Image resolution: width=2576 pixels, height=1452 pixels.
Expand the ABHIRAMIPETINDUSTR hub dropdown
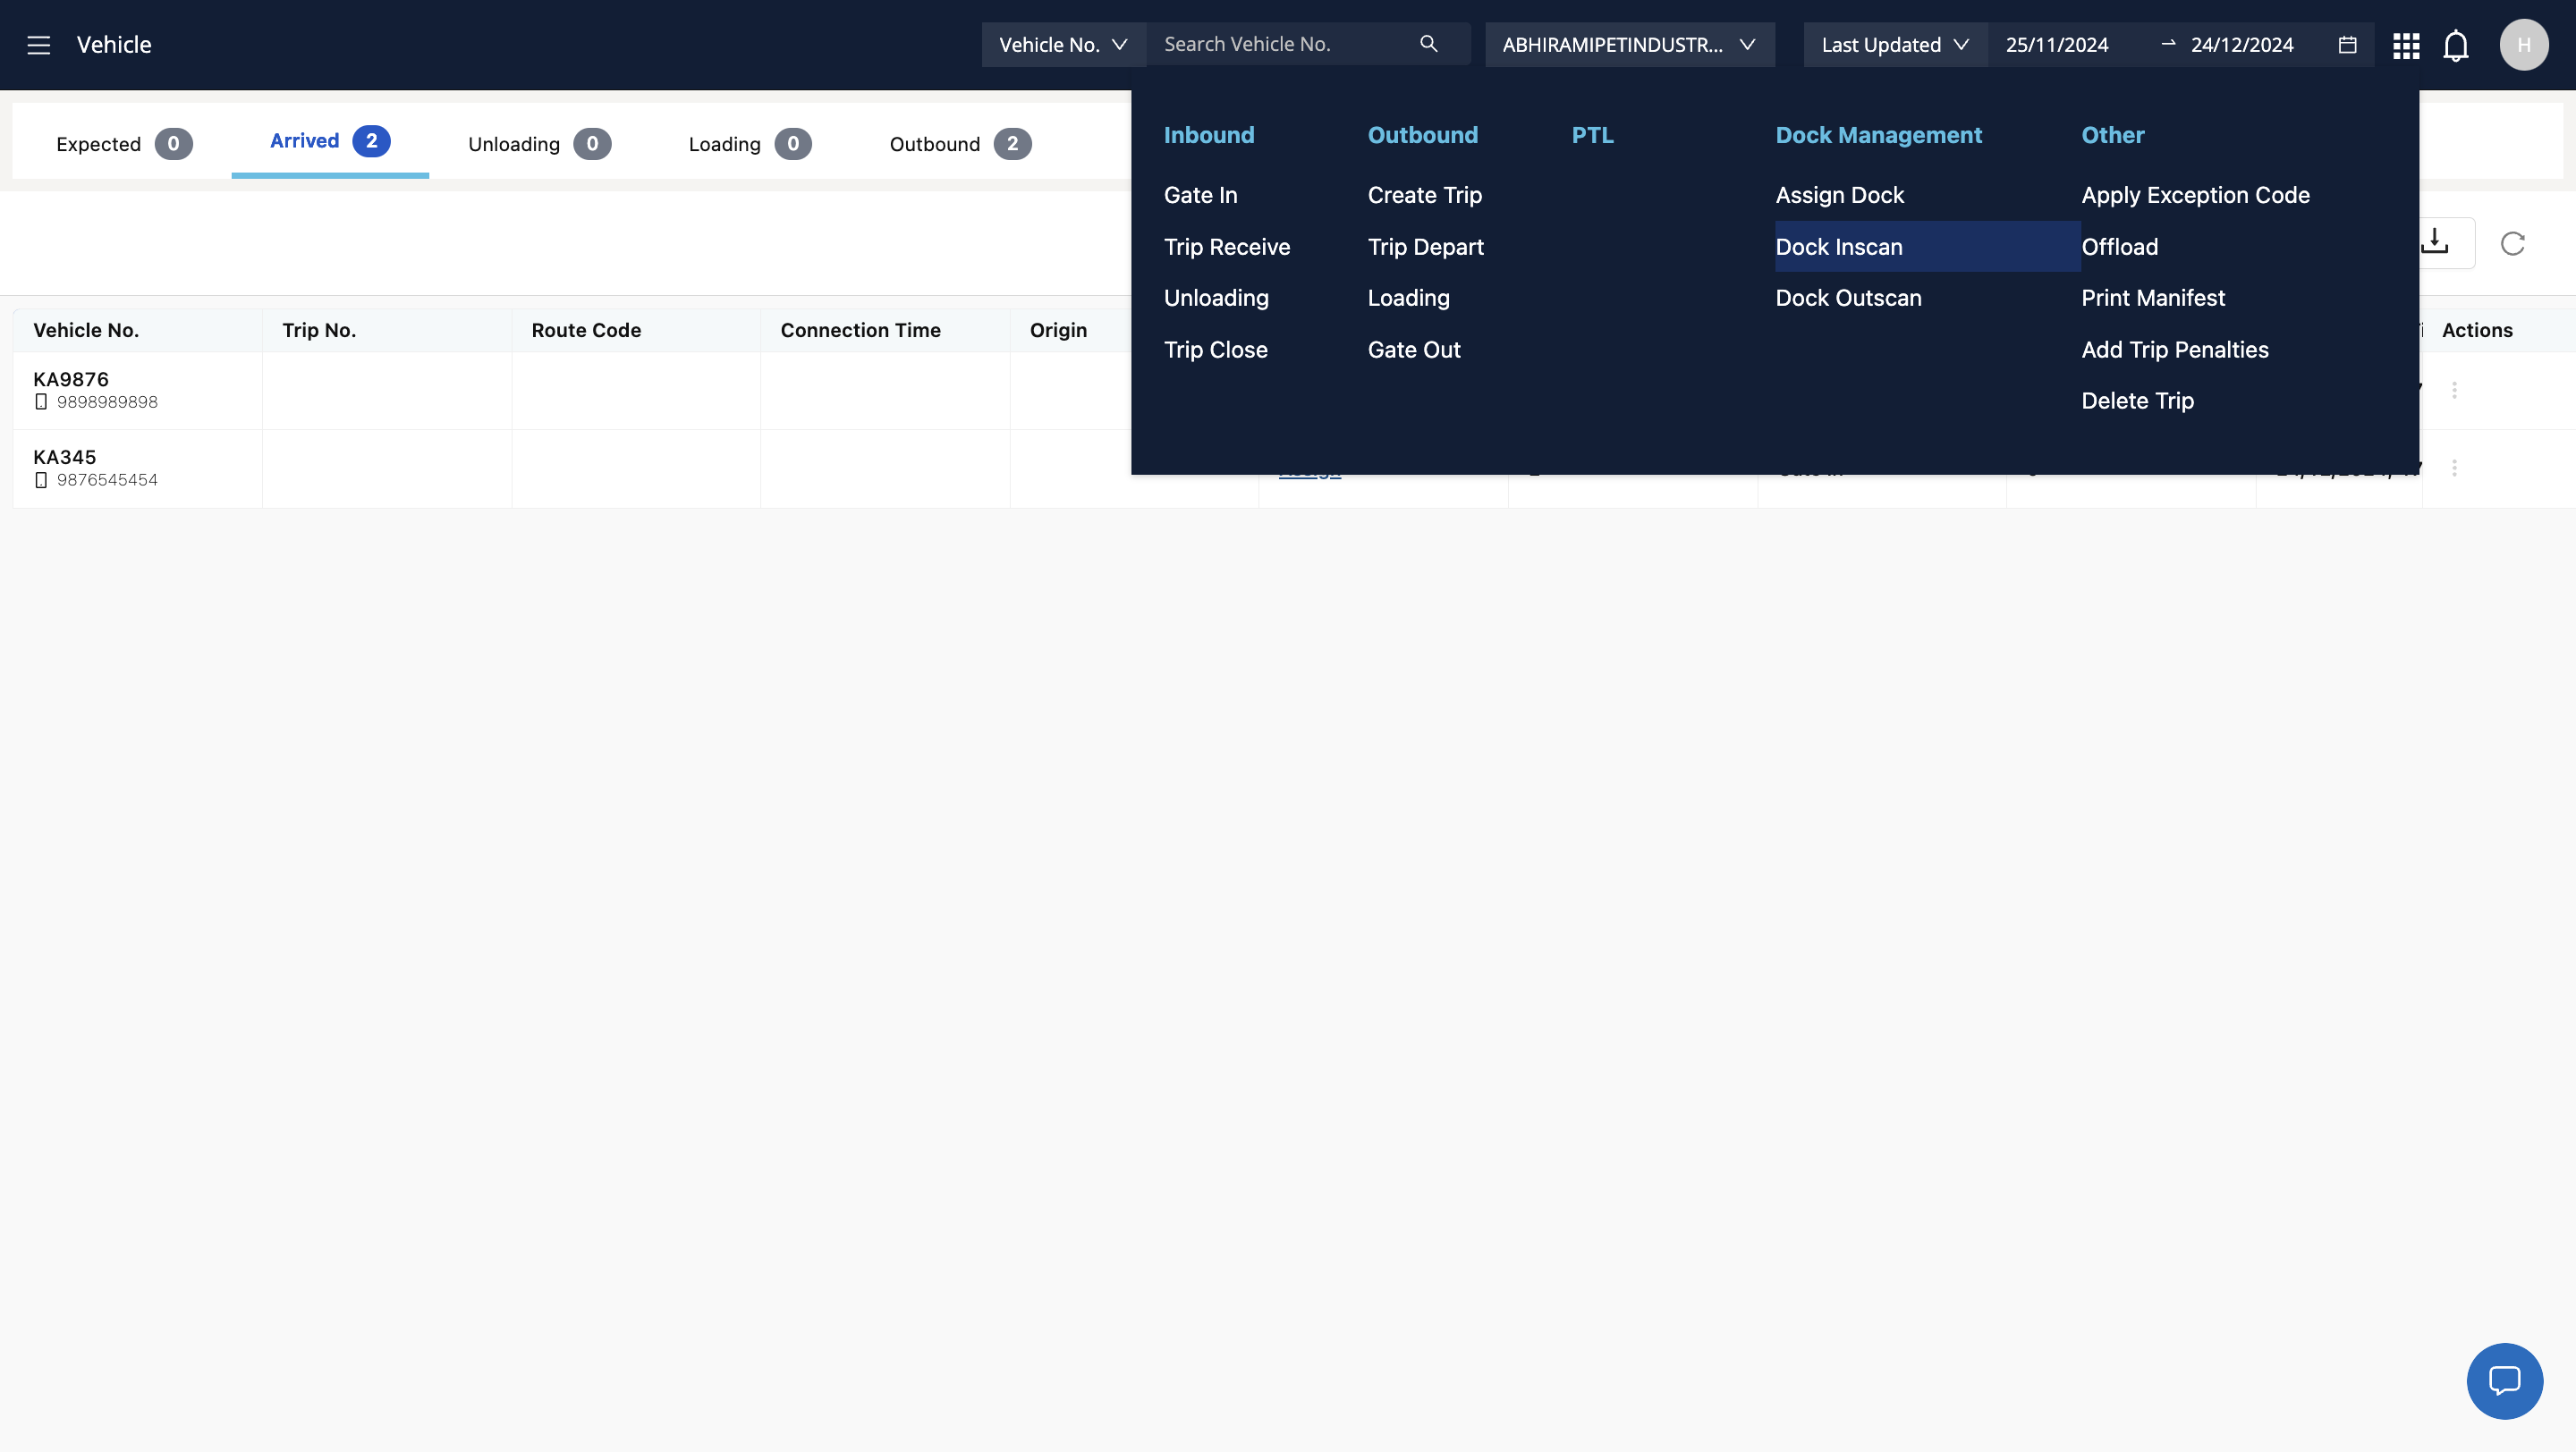click(x=1629, y=45)
